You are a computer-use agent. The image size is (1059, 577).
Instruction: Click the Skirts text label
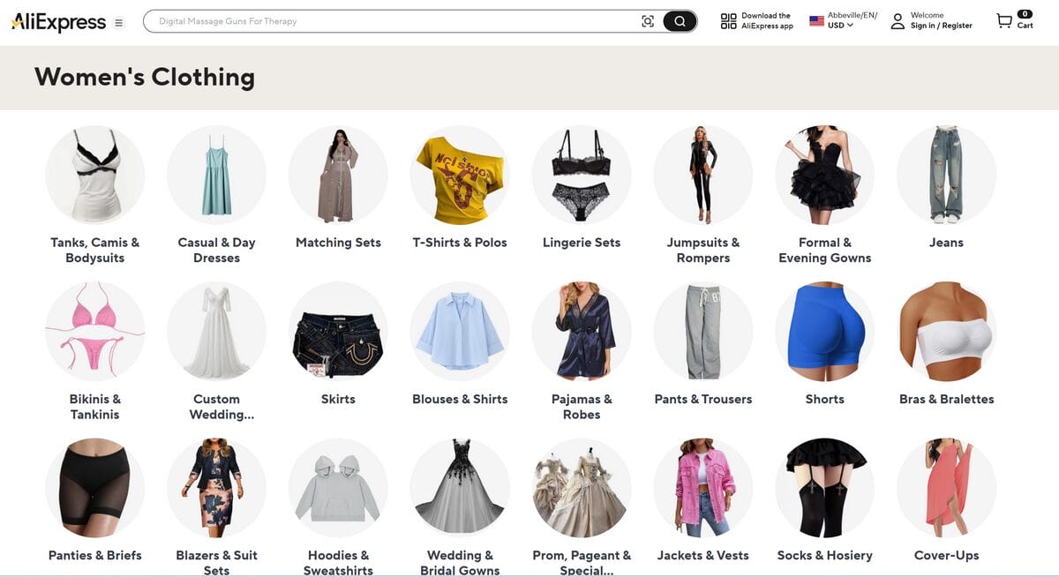[x=338, y=399]
